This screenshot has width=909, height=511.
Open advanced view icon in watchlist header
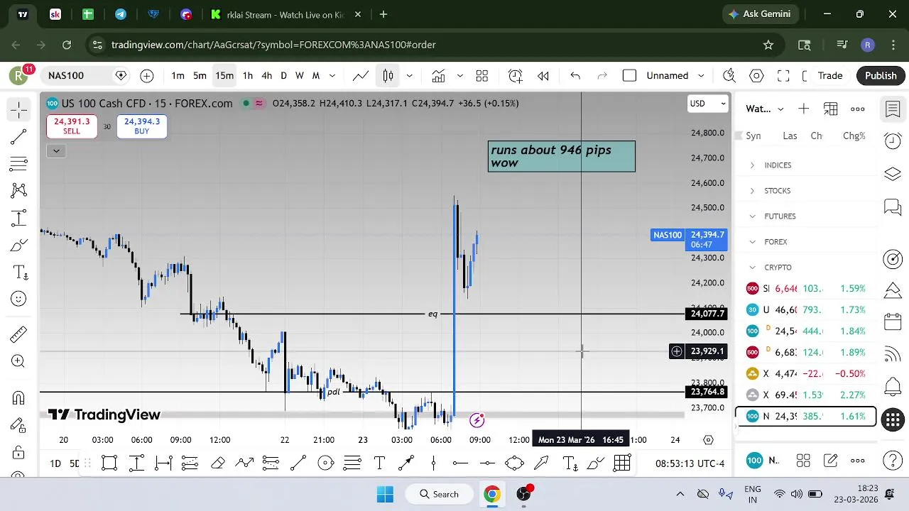pyautogui.click(x=831, y=109)
